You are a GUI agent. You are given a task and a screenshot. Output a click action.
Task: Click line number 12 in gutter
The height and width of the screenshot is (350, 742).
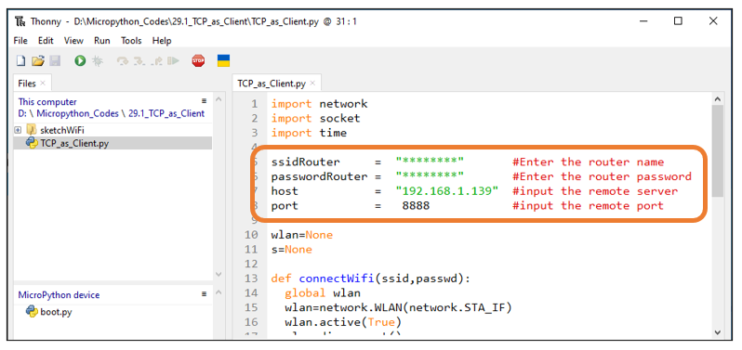[x=252, y=264]
